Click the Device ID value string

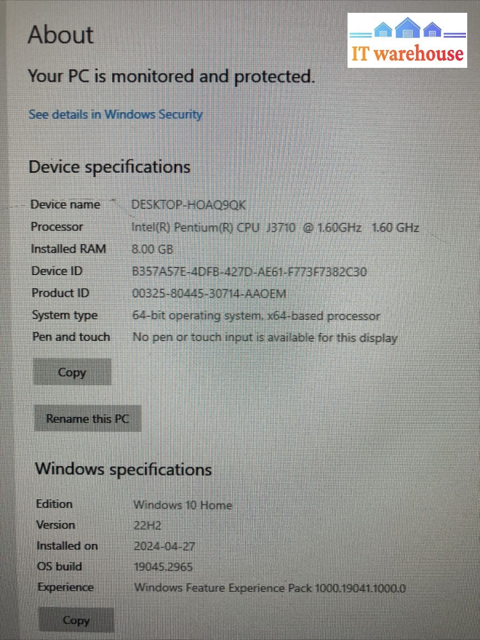250,272
